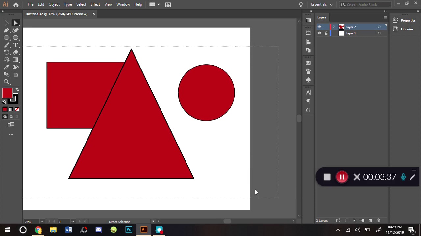Open the Swatches panel icon
Viewport: 421px width, 236px height.
[x=308, y=63]
